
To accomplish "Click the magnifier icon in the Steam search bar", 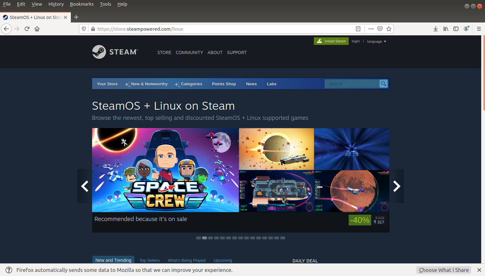I will tap(383, 84).
